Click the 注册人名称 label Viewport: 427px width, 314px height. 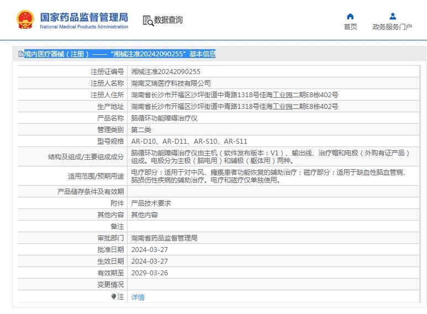click(107, 83)
